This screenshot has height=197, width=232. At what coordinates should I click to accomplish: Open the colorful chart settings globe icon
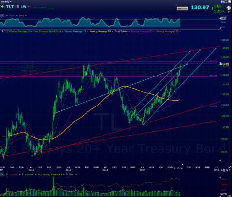[x=229, y=8]
